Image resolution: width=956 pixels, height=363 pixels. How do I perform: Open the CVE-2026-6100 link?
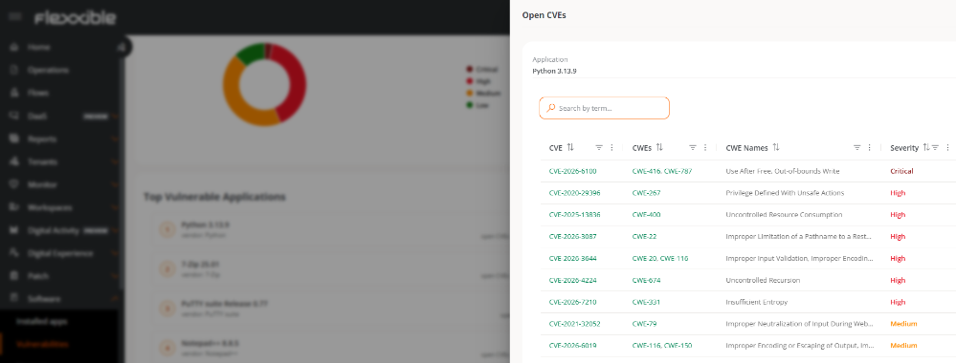click(572, 171)
